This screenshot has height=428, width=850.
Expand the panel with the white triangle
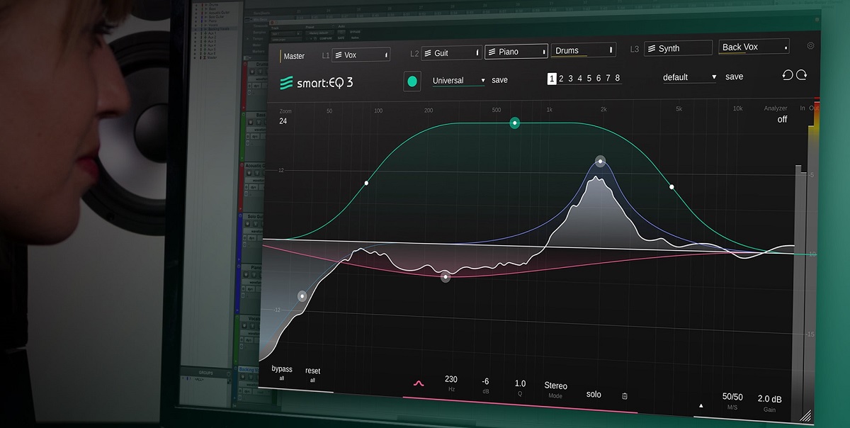tap(701, 406)
